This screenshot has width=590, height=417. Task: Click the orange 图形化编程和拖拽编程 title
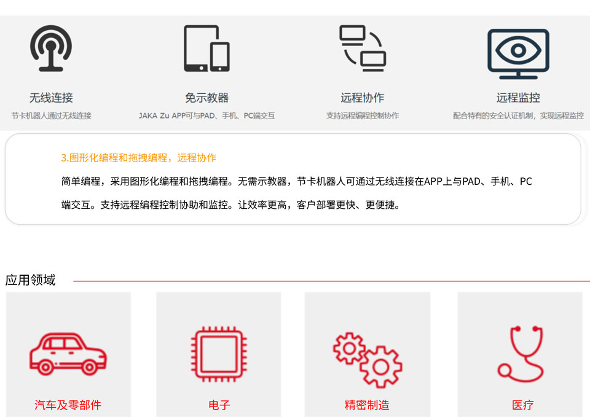(138, 158)
